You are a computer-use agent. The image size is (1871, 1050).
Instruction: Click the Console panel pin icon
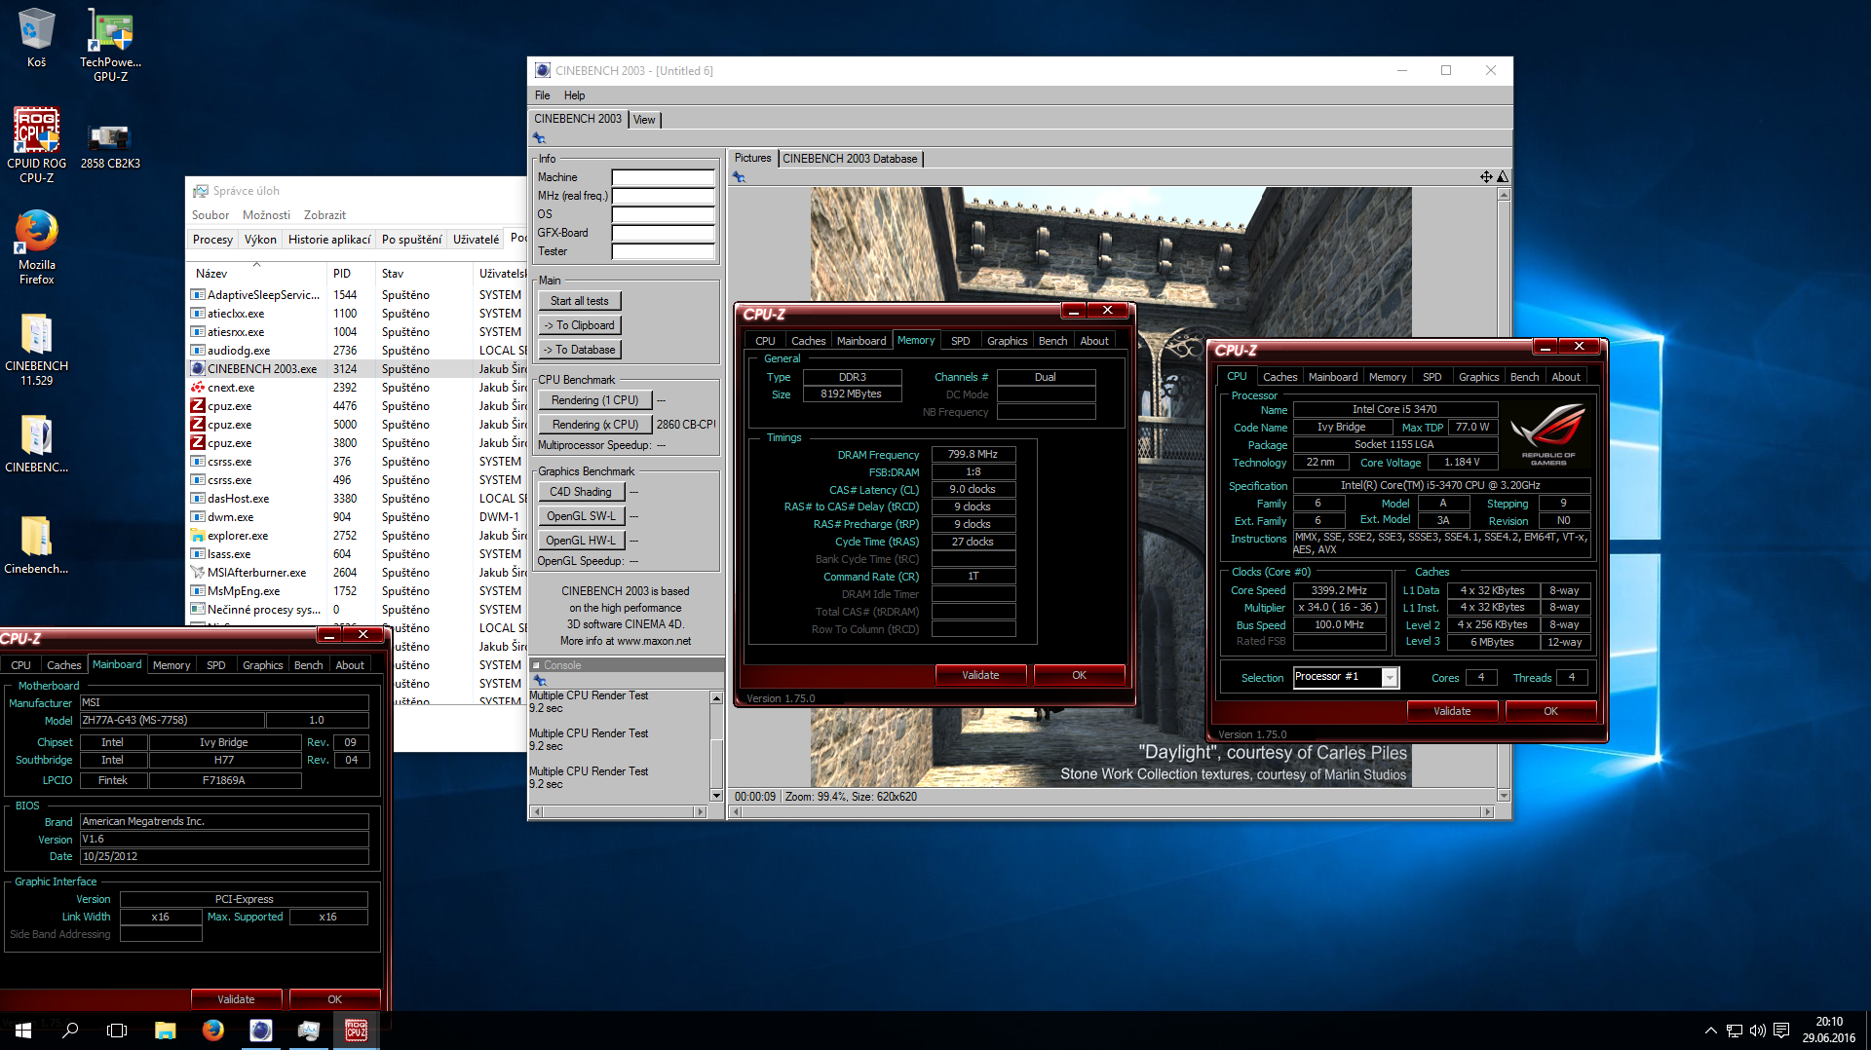539,681
